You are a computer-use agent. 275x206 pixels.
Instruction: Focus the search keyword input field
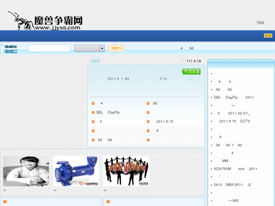click(49, 48)
